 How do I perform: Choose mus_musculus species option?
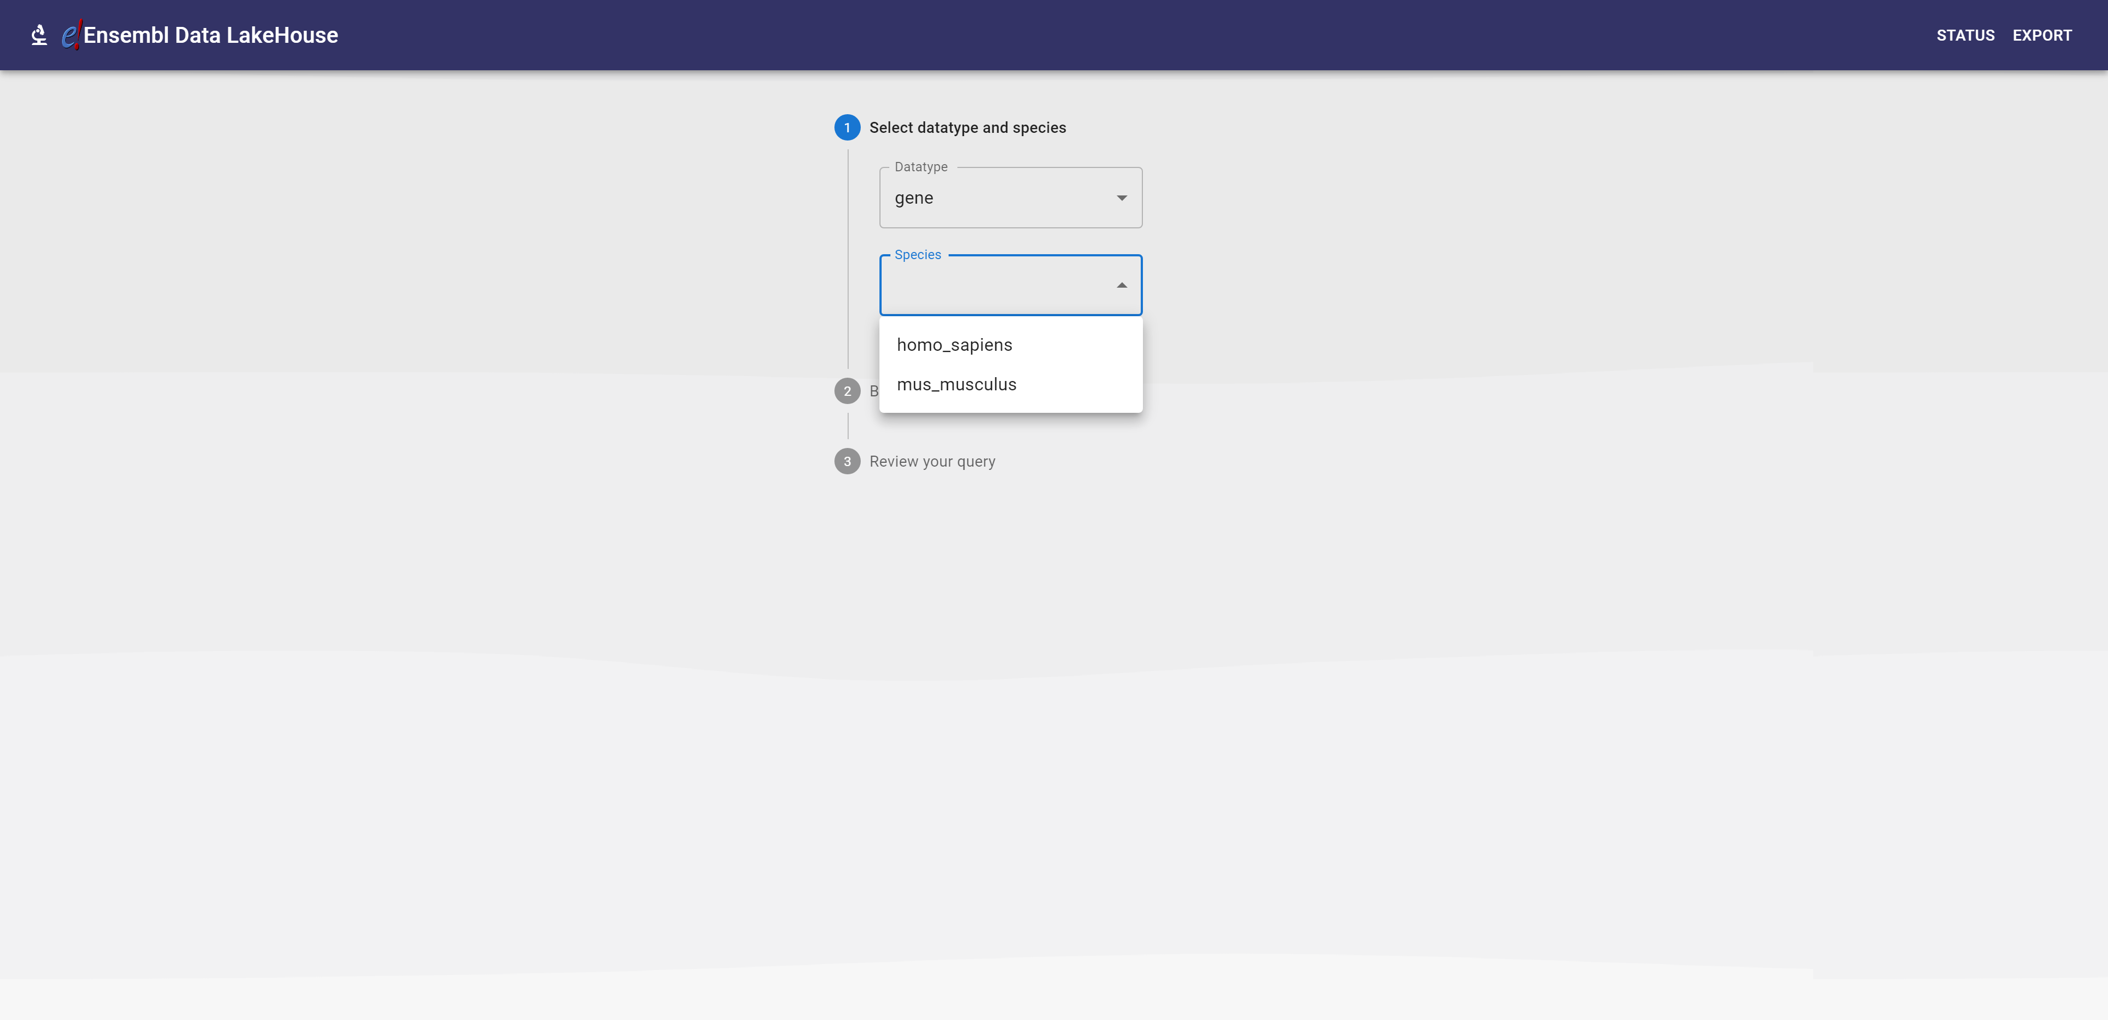click(956, 385)
